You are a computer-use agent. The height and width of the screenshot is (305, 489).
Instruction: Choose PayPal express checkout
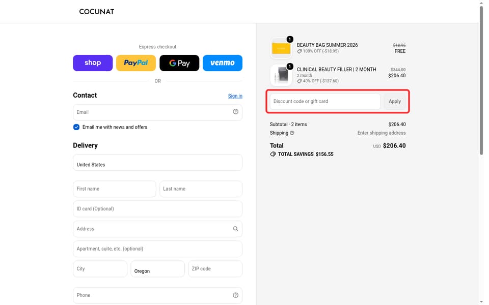point(136,63)
